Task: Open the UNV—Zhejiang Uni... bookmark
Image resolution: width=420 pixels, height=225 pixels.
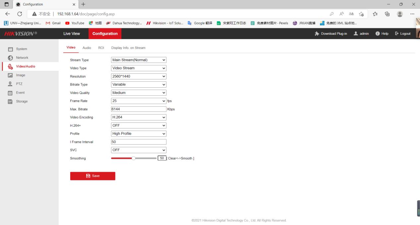Action: coord(23,23)
